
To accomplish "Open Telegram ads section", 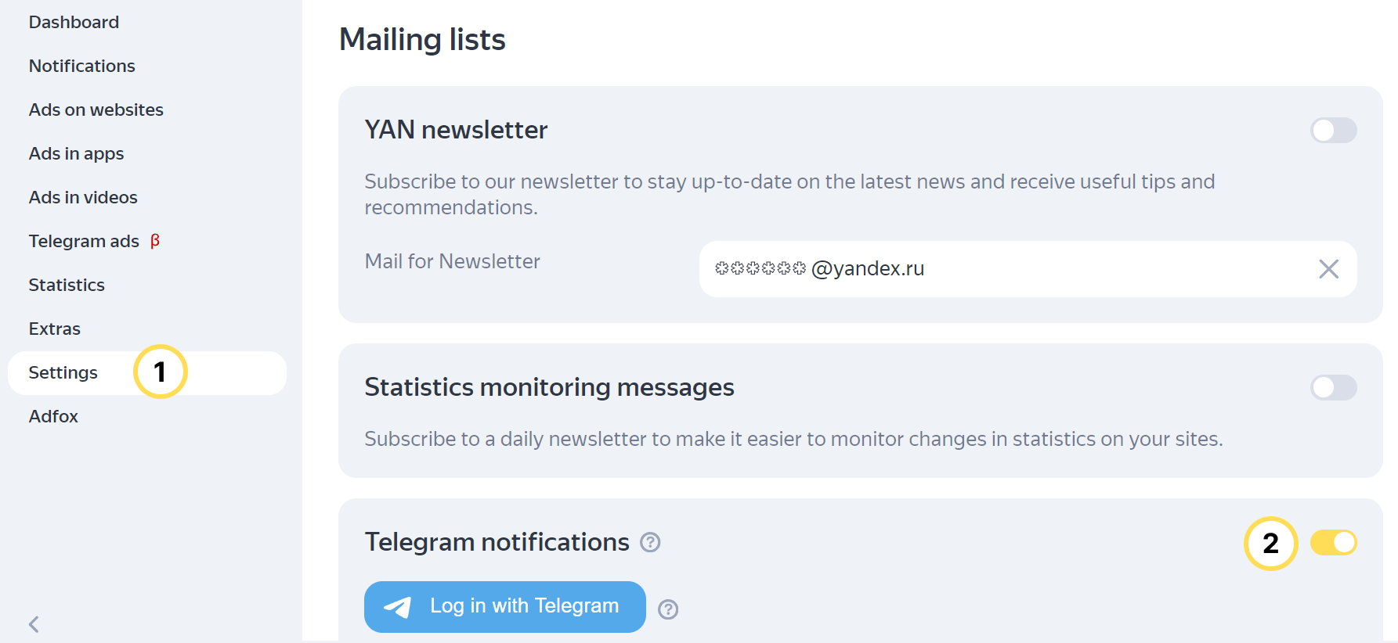I will pos(84,241).
